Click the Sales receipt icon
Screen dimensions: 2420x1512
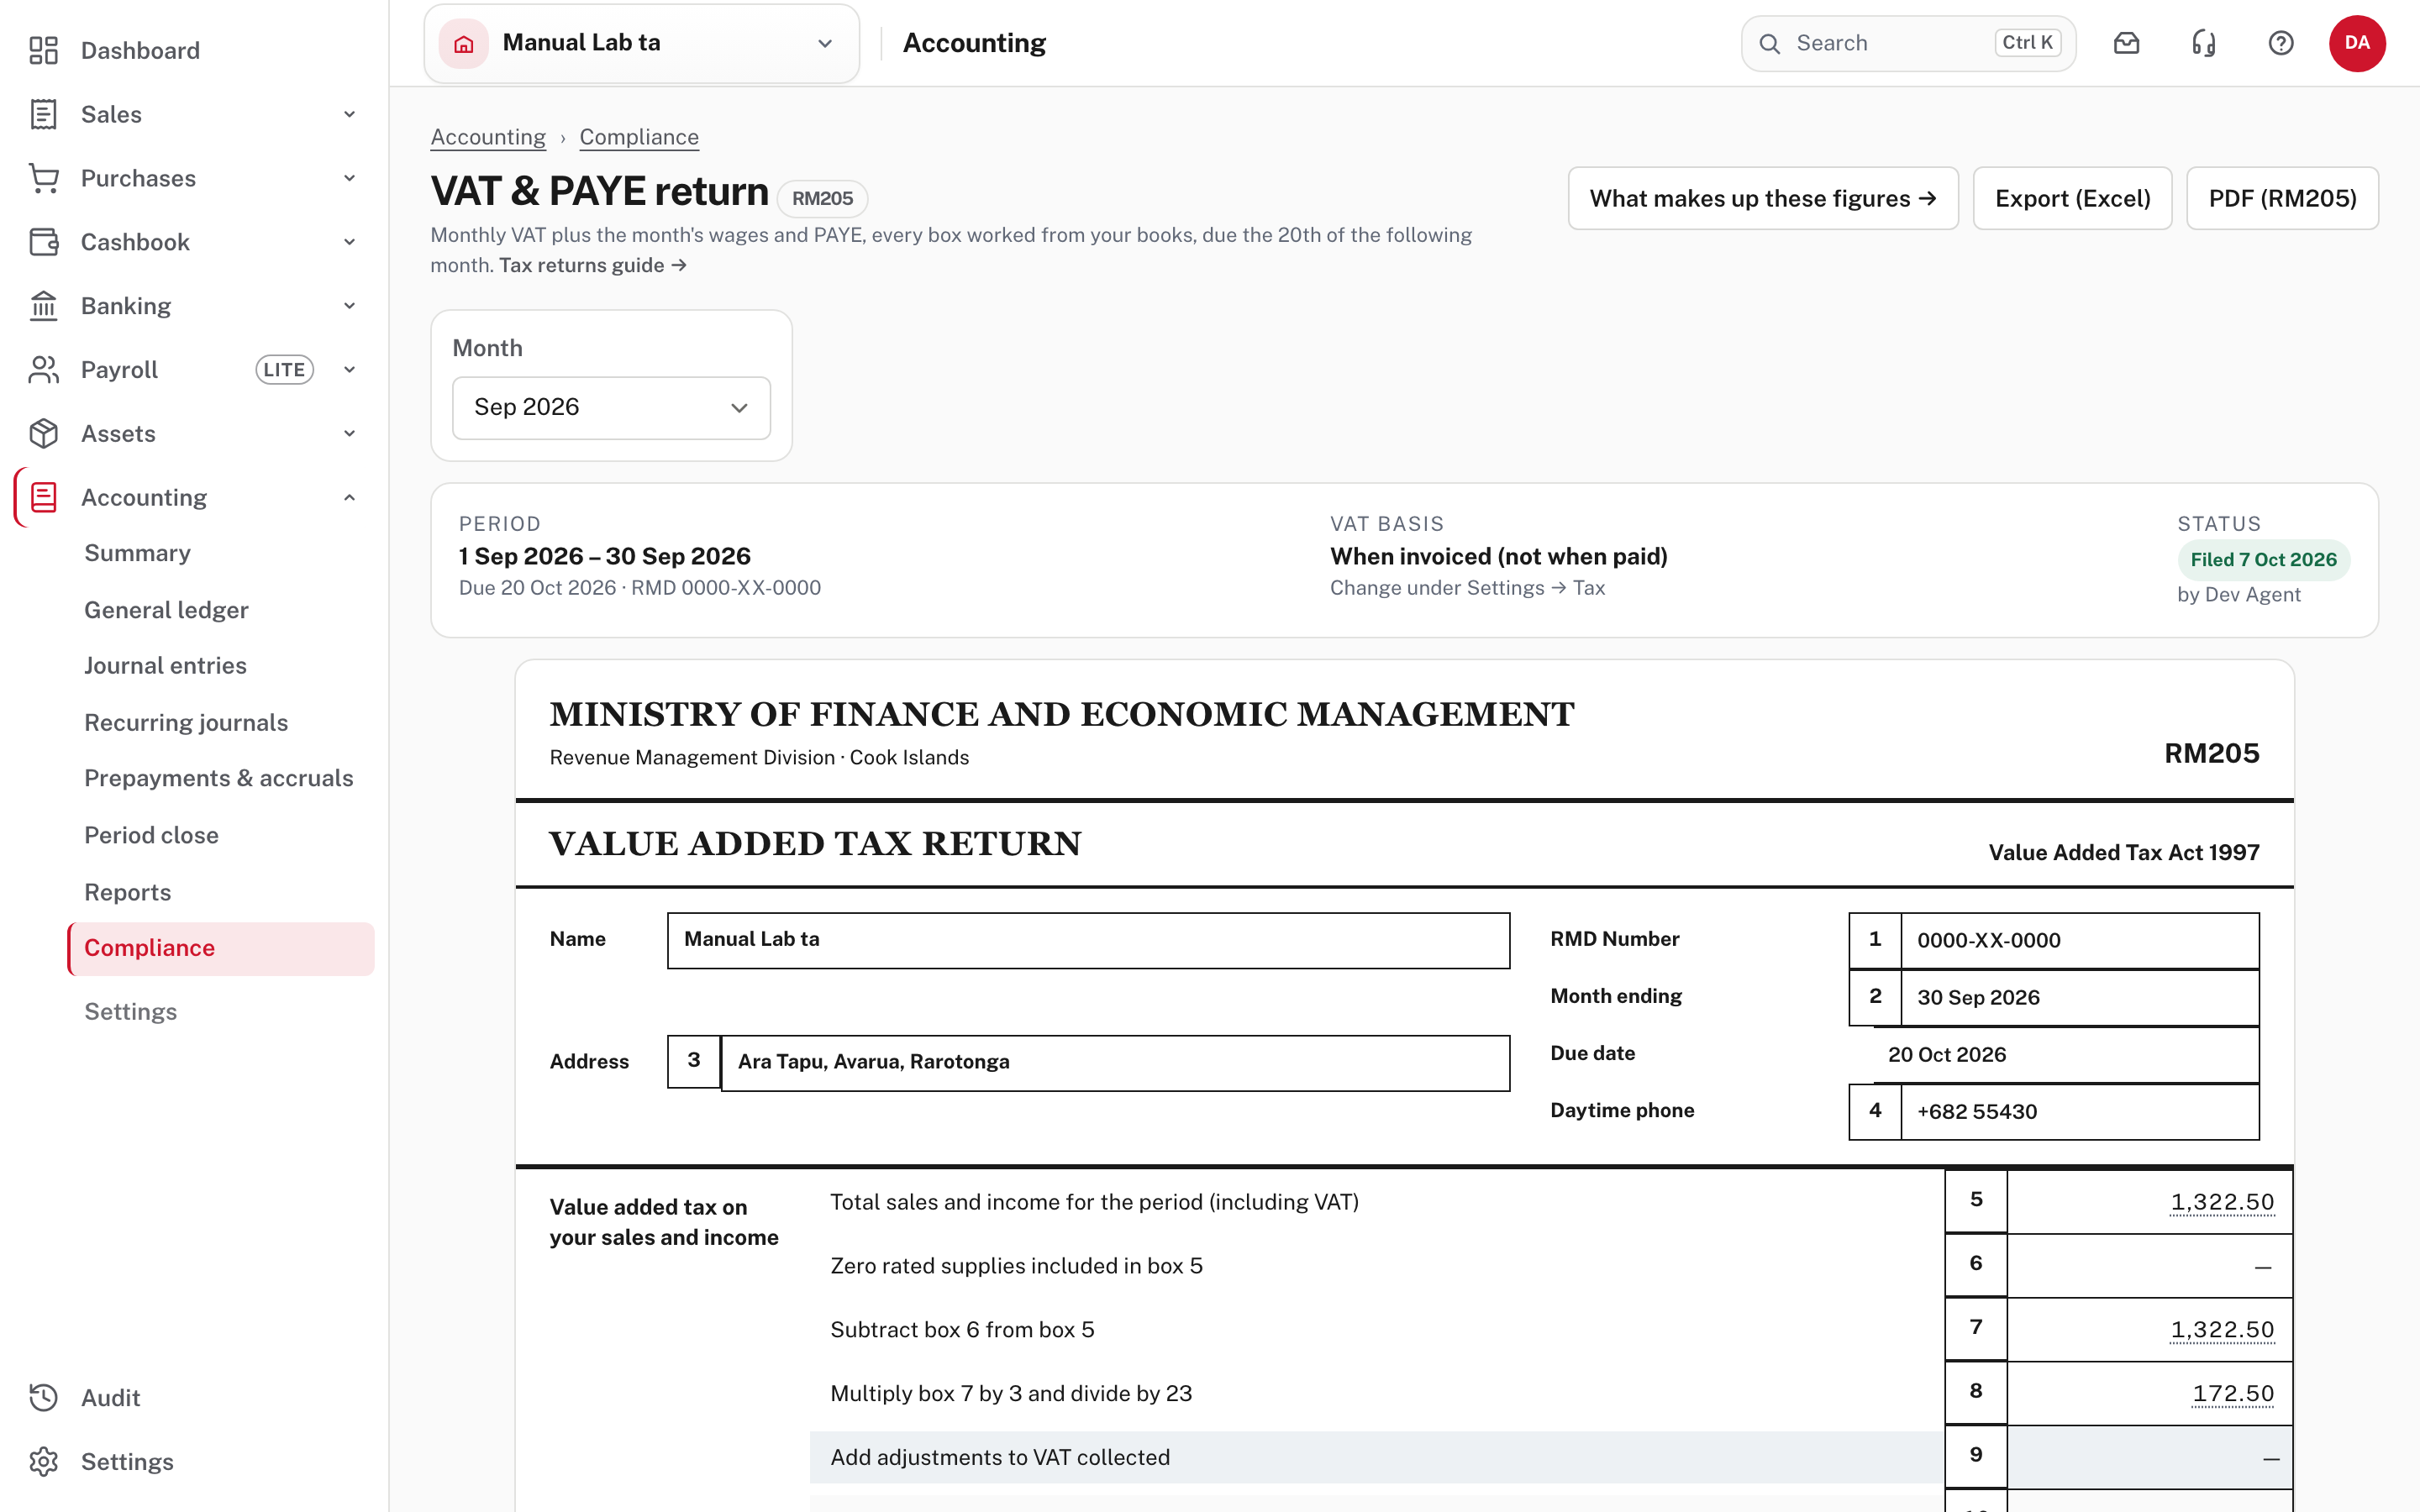coord(43,114)
